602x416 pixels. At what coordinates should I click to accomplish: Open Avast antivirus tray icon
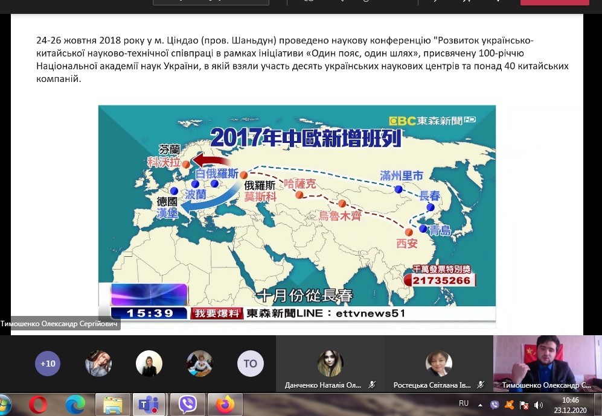coord(509,405)
